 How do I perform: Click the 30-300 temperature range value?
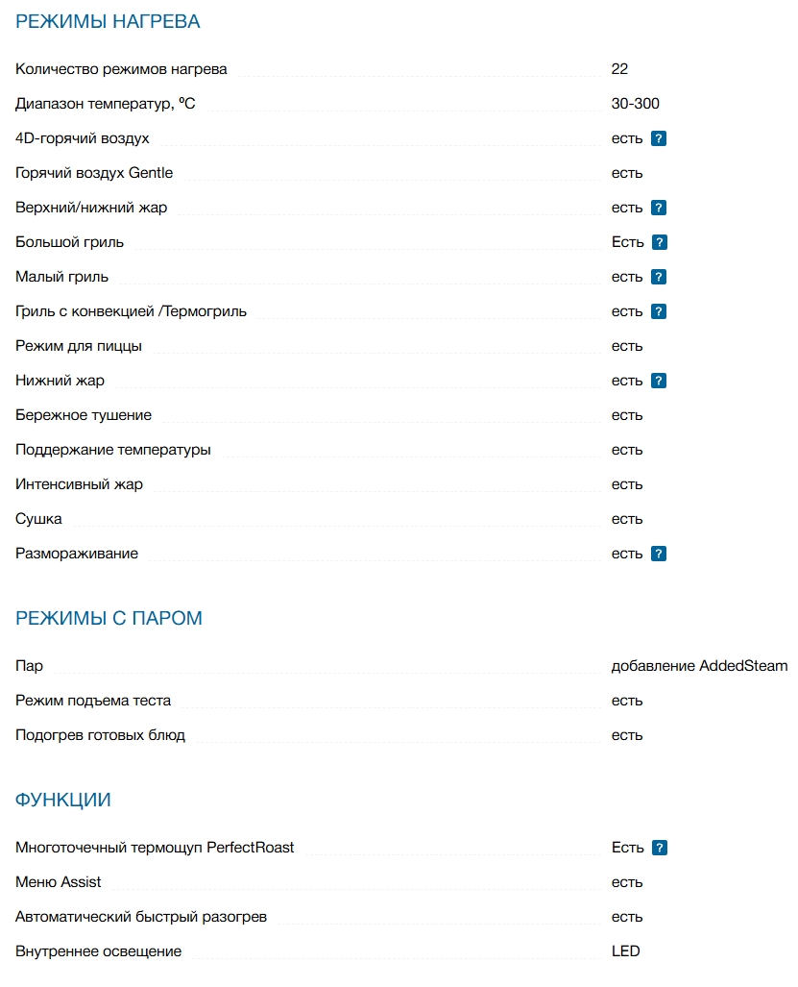(x=635, y=104)
